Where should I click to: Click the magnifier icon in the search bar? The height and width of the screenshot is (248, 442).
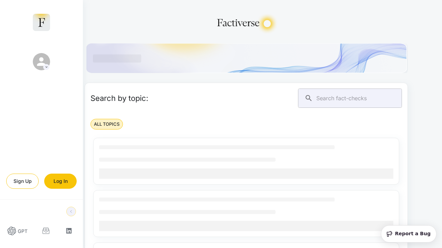[308, 98]
